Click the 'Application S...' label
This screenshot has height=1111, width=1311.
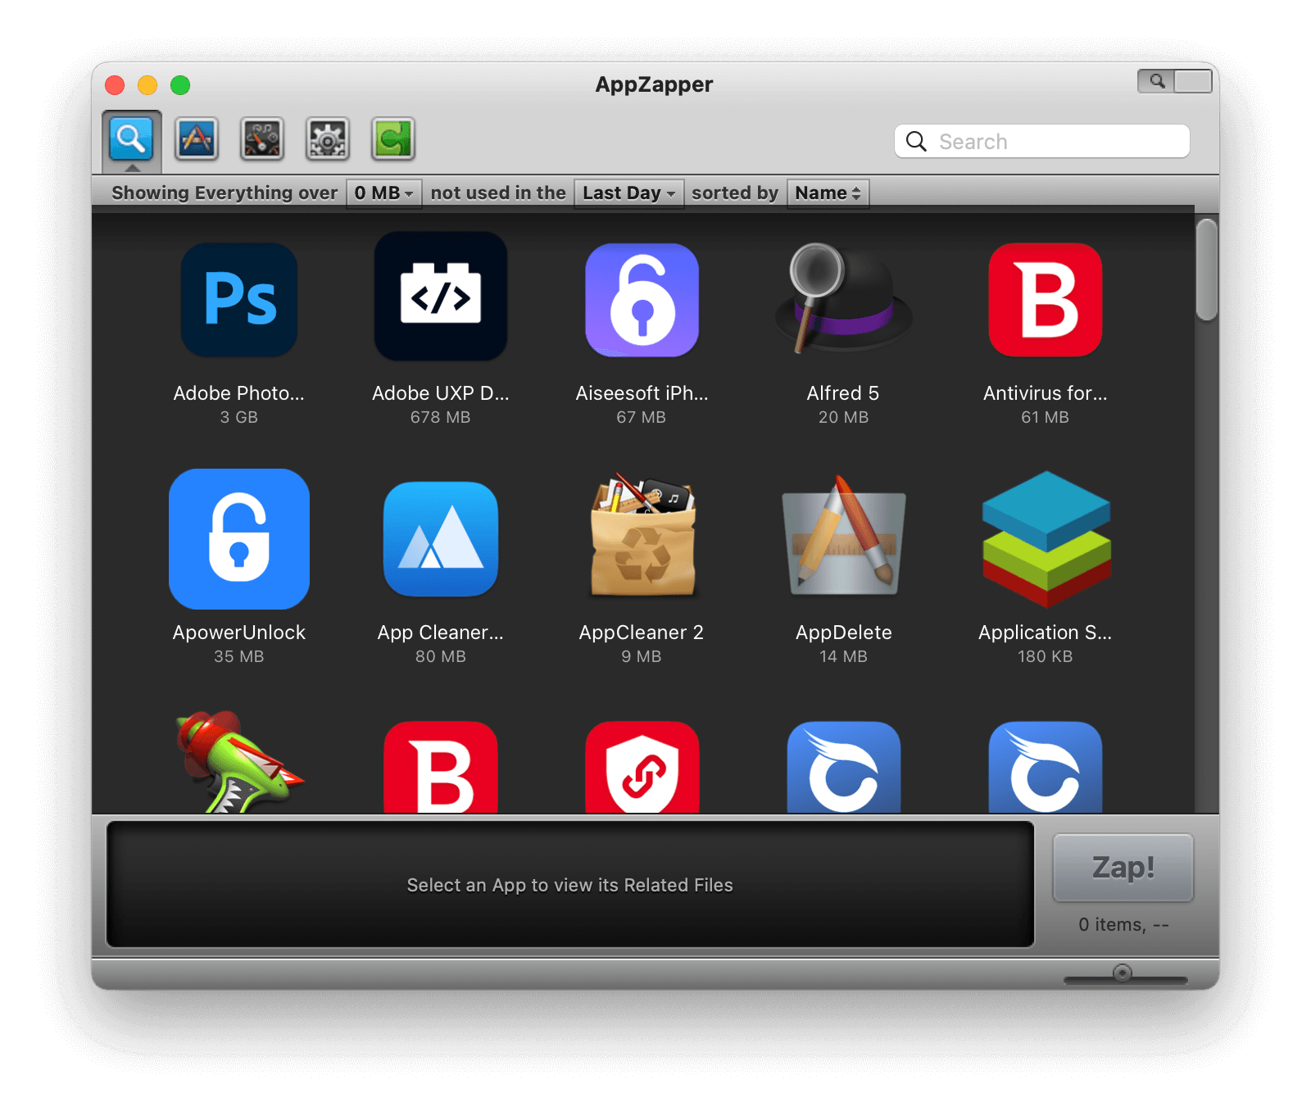1046,633
